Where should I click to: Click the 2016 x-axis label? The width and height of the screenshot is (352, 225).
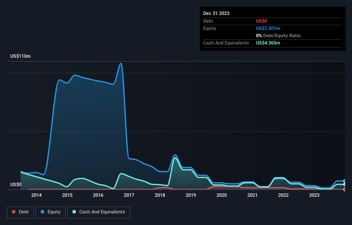(98, 195)
